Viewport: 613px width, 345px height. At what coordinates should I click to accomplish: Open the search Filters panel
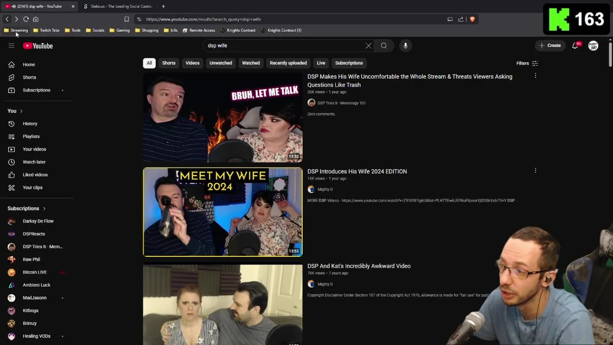pyautogui.click(x=527, y=63)
